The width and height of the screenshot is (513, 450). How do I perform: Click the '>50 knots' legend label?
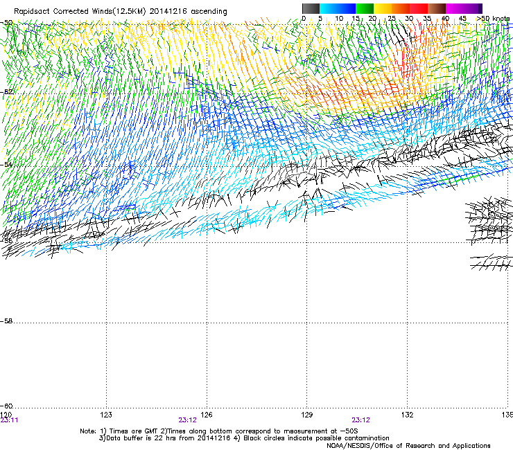click(493, 19)
